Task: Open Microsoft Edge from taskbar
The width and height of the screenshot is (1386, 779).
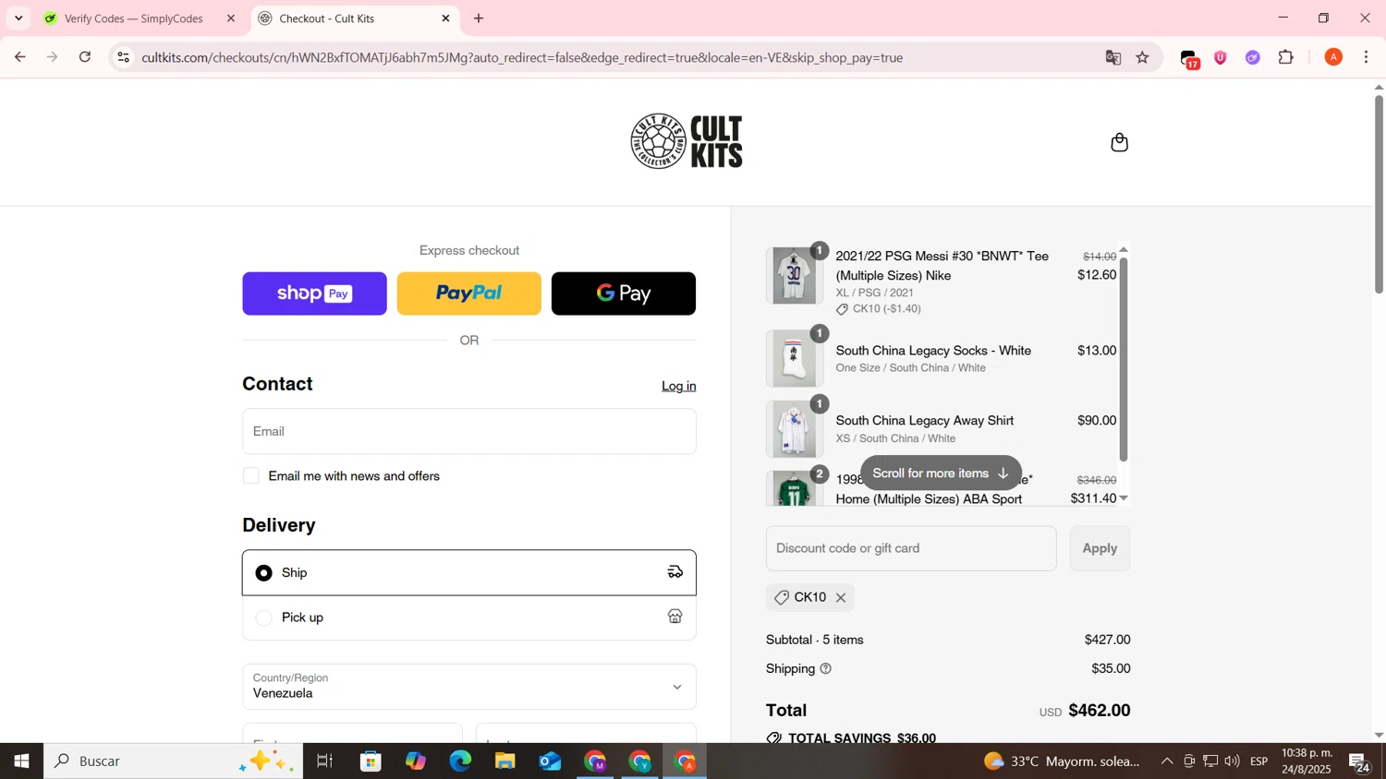Action: point(460,761)
